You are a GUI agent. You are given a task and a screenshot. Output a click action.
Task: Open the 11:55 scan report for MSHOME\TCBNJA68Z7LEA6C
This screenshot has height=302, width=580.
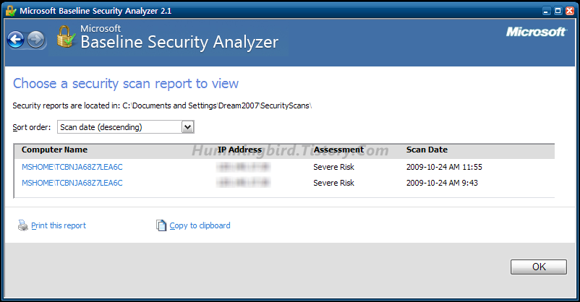(x=72, y=167)
